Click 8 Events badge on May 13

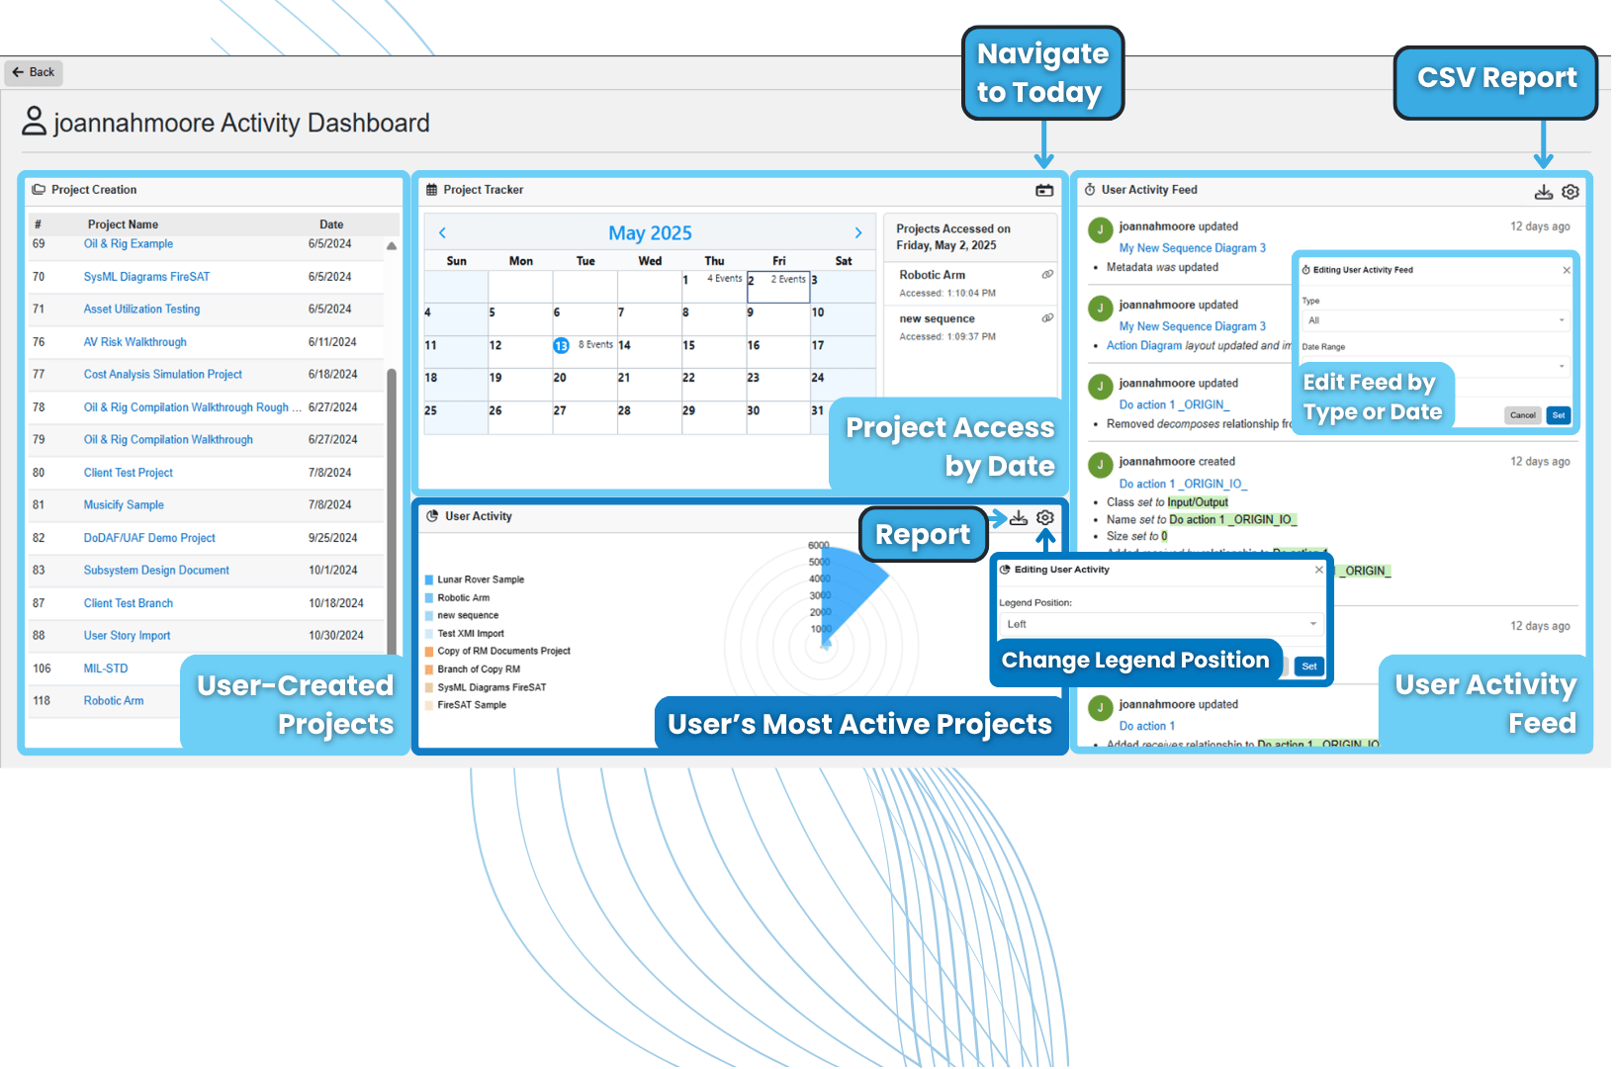click(x=595, y=344)
